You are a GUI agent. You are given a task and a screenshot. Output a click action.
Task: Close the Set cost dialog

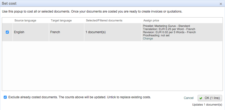(x=221, y=4)
